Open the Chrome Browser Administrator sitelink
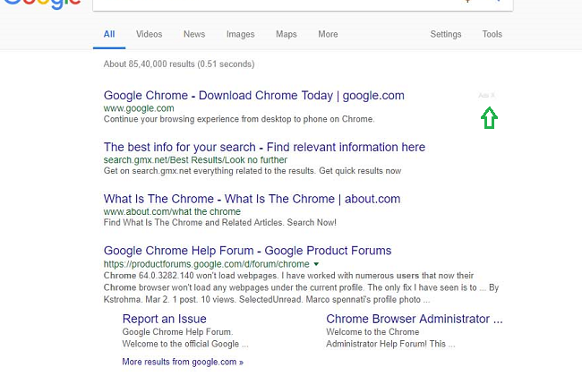The image size is (582, 376). (x=414, y=319)
